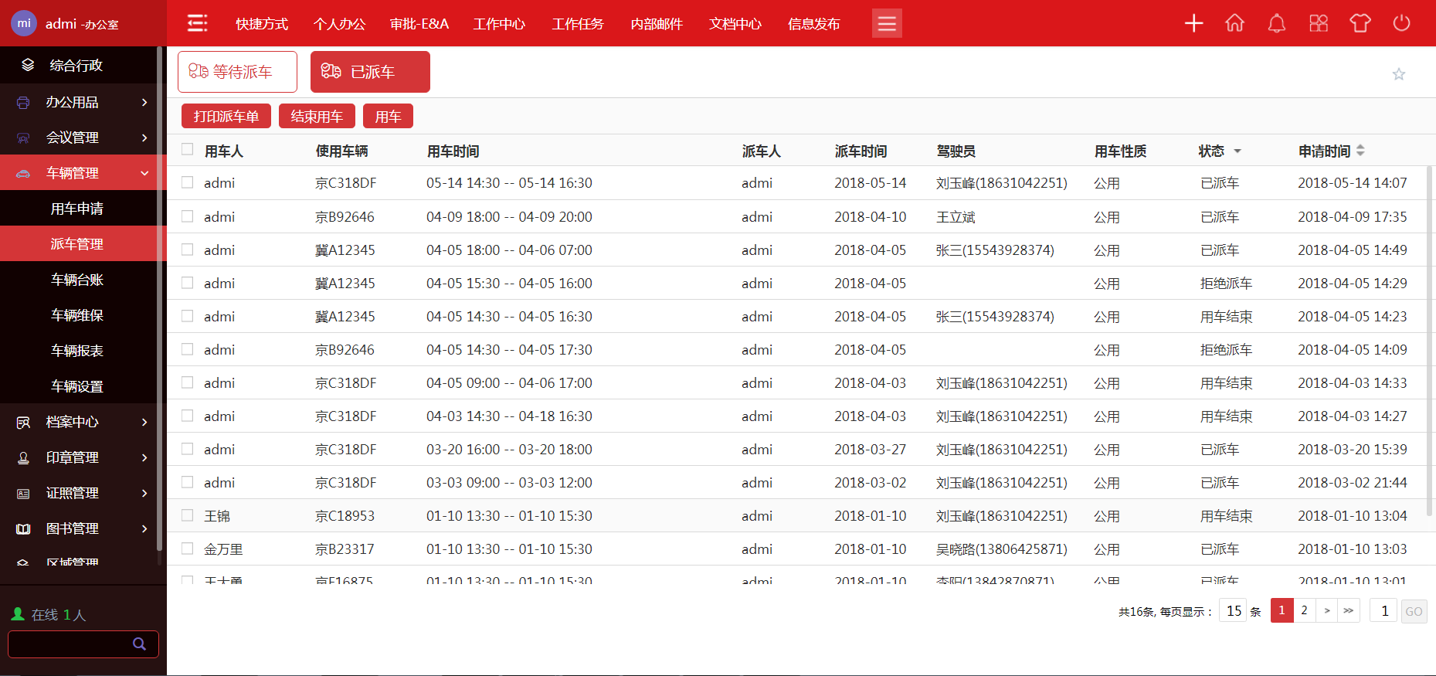Go to page 2 of results
Image resolution: width=1436 pixels, height=676 pixels.
pos(1304,610)
